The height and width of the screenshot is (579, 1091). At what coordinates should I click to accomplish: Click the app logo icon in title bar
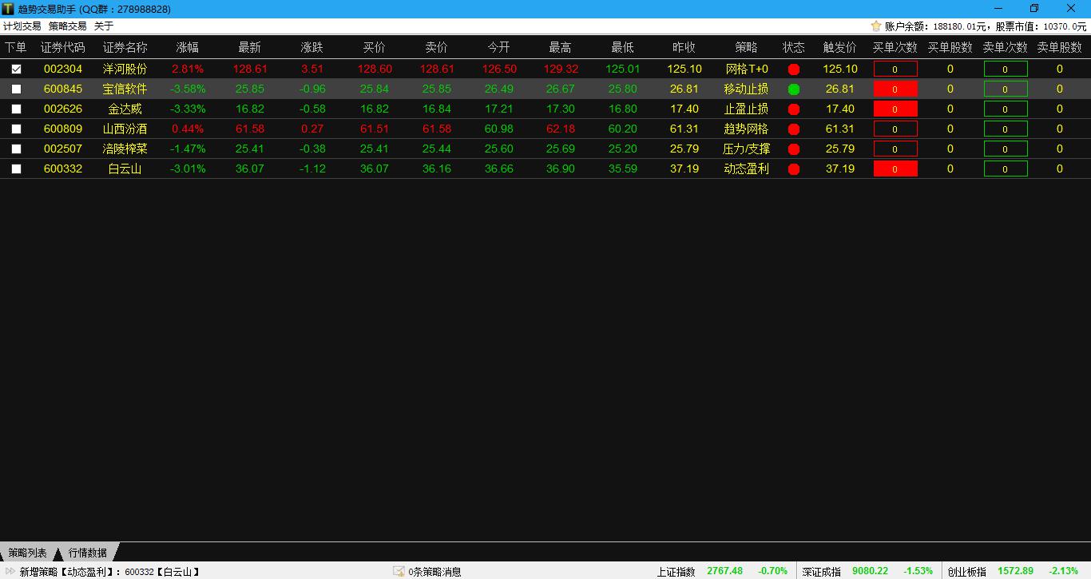click(x=8, y=9)
